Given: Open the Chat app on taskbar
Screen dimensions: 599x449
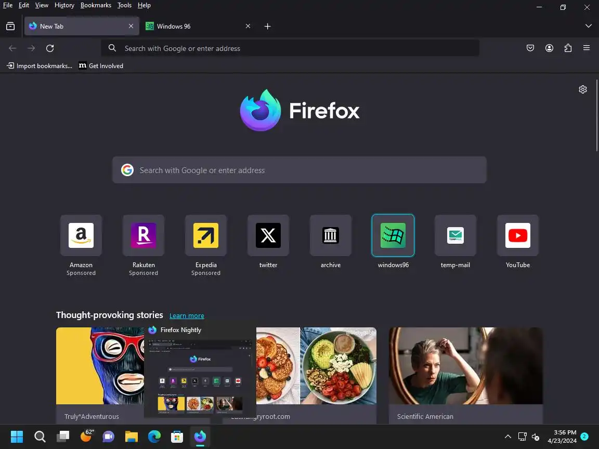Looking at the screenshot, I should [x=109, y=436].
